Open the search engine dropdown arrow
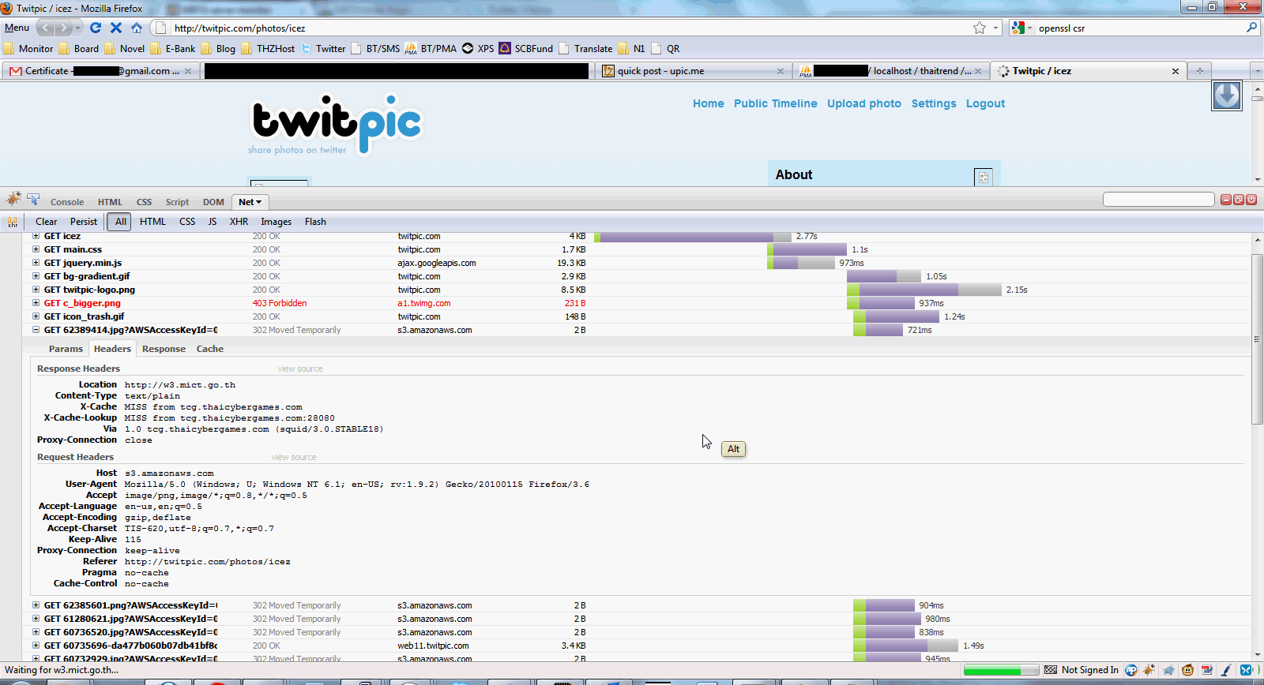Image resolution: width=1264 pixels, height=685 pixels. click(1029, 28)
